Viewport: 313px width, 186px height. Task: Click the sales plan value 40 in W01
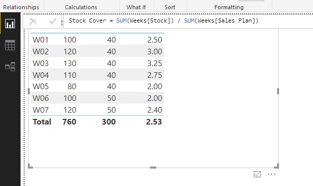tap(112, 40)
